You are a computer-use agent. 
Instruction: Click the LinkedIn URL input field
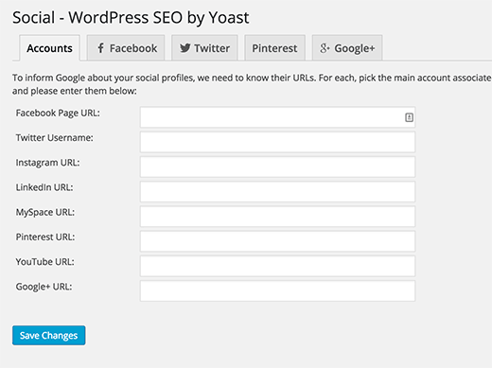(x=277, y=192)
